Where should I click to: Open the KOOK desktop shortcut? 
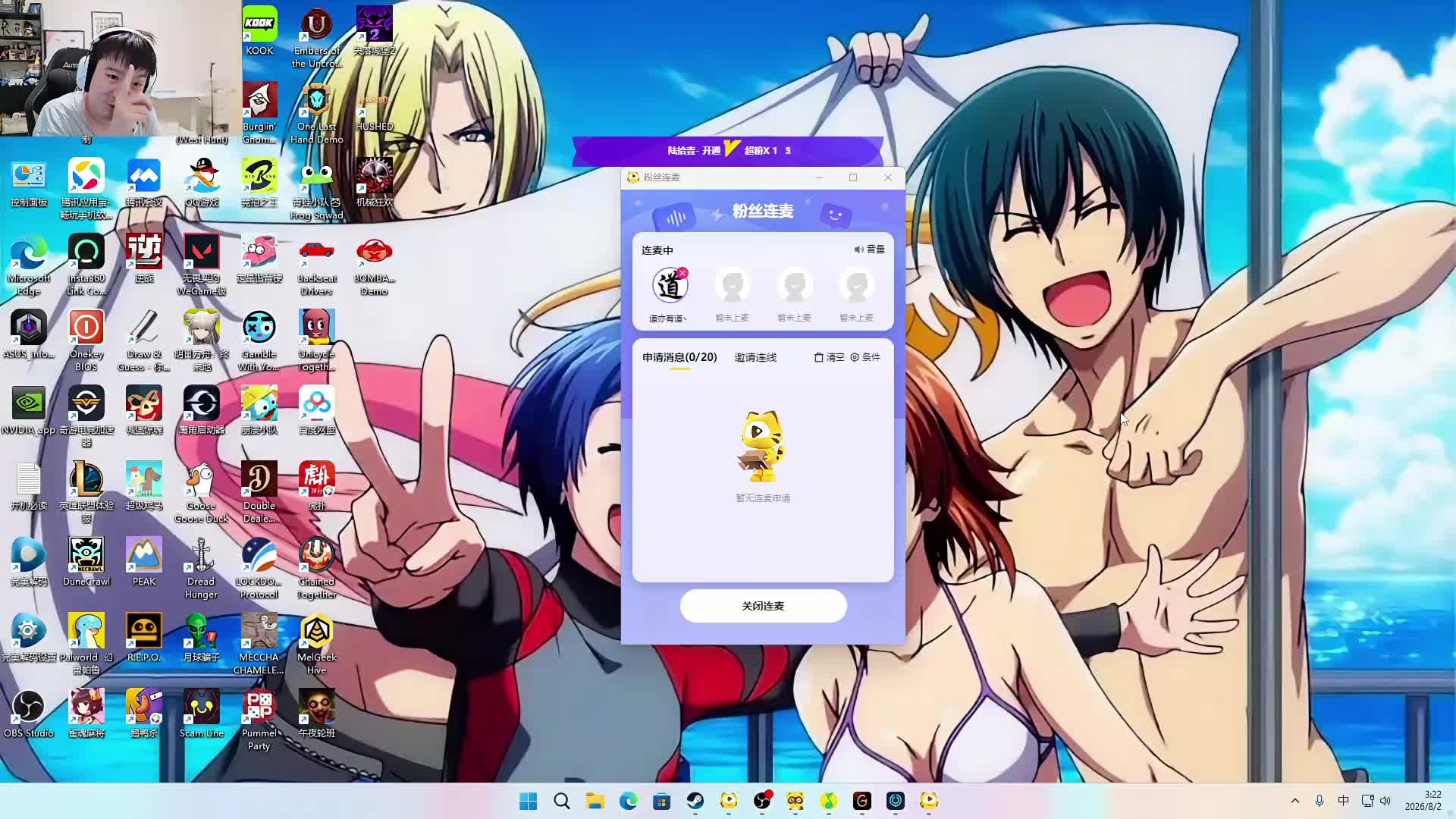(259, 30)
